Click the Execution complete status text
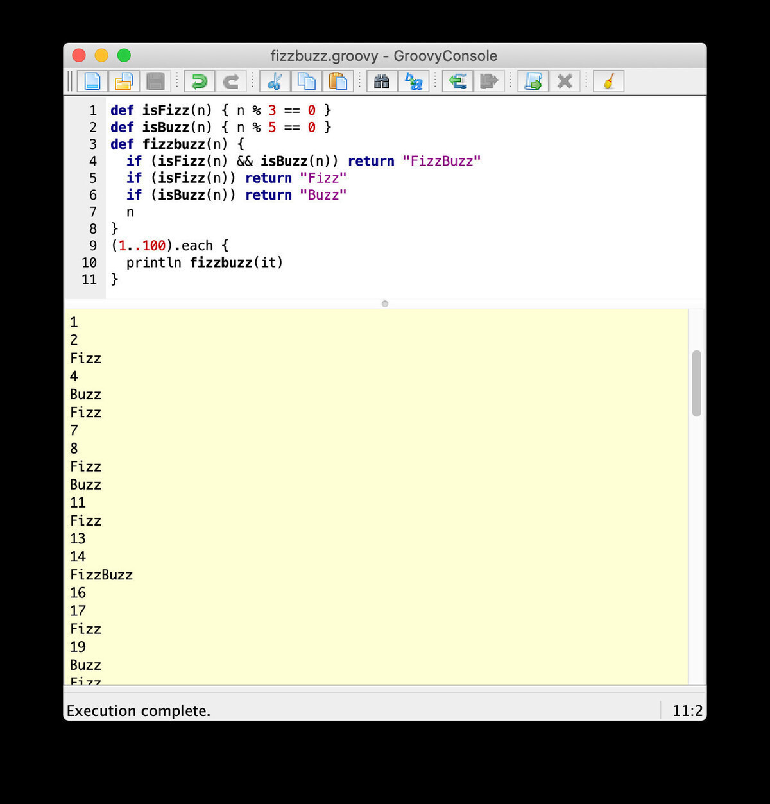The image size is (770, 804). 139,711
